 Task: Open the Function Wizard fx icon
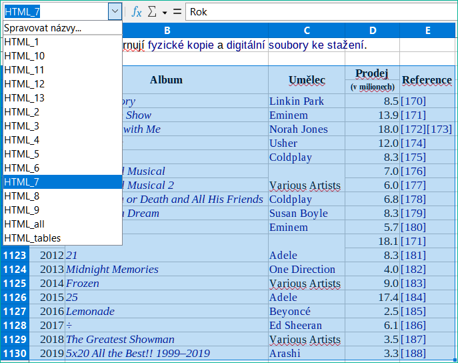click(x=137, y=12)
